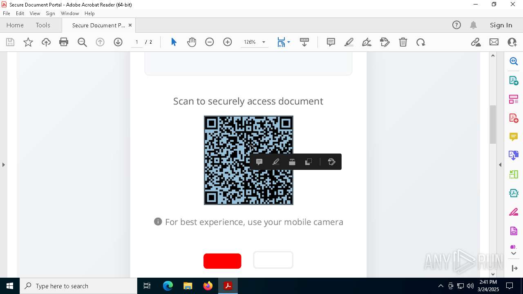Send the file by email envelope icon
523x294 pixels.
(494, 42)
